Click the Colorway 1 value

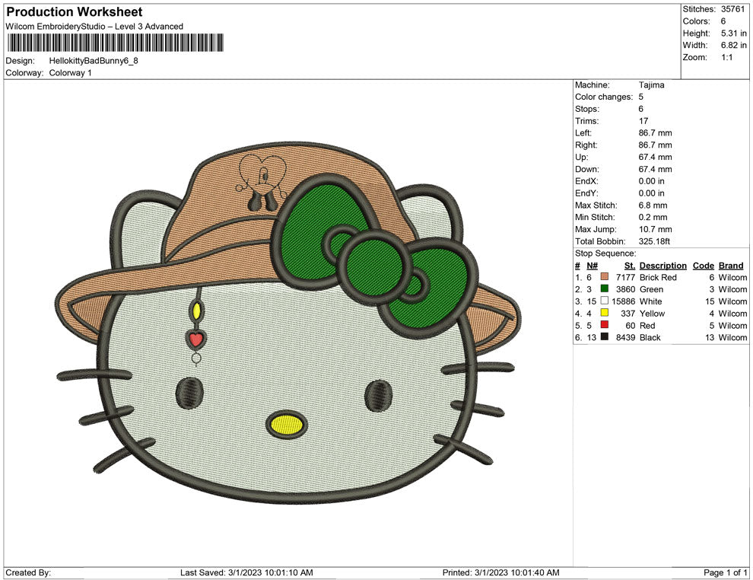pyautogui.click(x=71, y=74)
